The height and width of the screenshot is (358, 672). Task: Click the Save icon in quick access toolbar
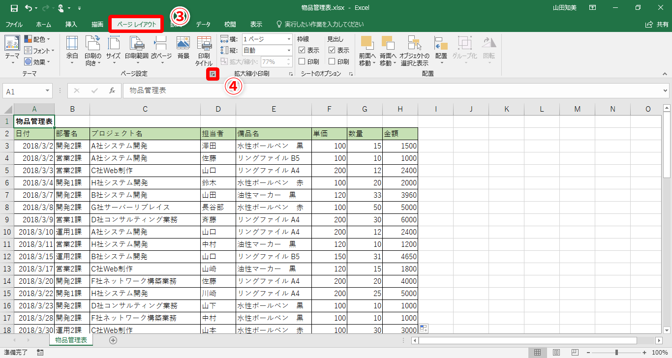pos(14,8)
